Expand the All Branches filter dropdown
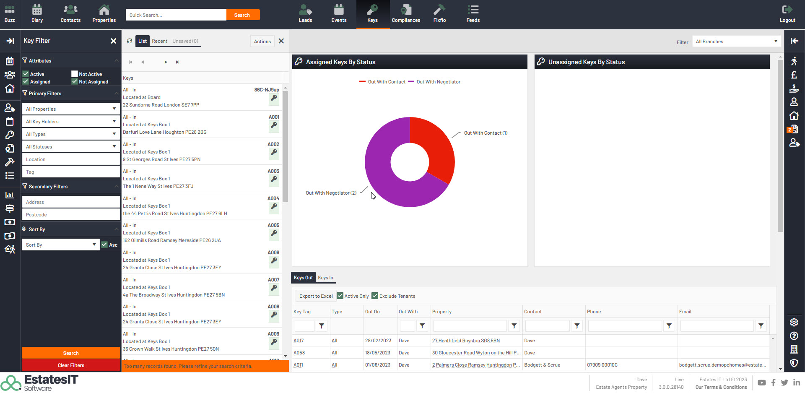 coord(736,42)
